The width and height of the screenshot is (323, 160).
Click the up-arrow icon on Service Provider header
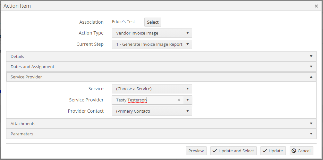pyautogui.click(x=311, y=77)
